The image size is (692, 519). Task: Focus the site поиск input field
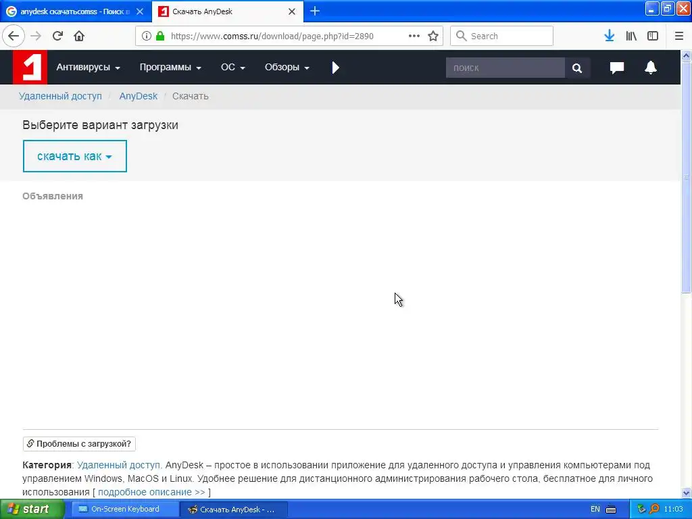tap(505, 68)
